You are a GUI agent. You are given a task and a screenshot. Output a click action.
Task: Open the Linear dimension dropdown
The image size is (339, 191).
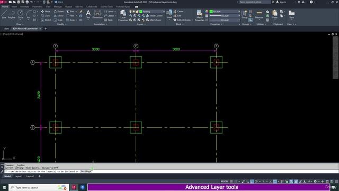(x=115, y=12)
